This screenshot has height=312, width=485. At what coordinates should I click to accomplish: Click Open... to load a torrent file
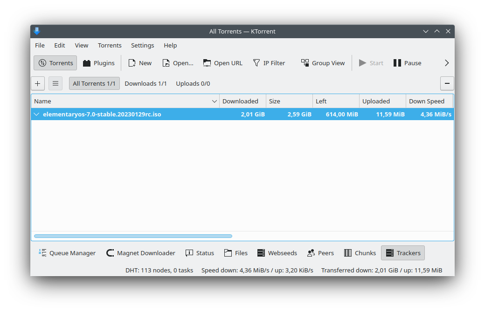(x=178, y=63)
